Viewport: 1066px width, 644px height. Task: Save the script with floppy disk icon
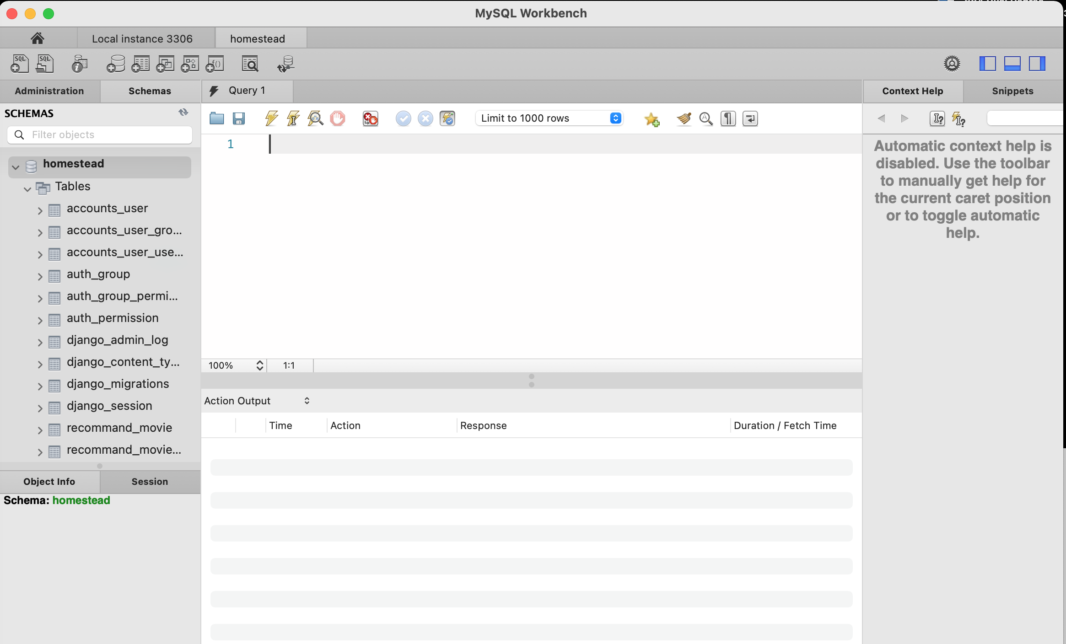[238, 118]
